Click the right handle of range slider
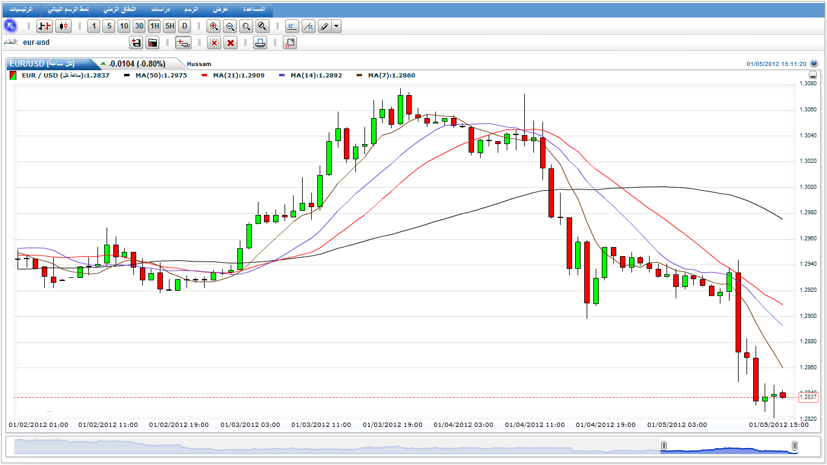 [x=794, y=446]
